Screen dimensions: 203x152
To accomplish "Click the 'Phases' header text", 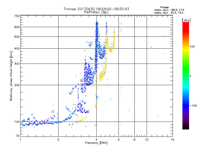I will pos(164,7).
